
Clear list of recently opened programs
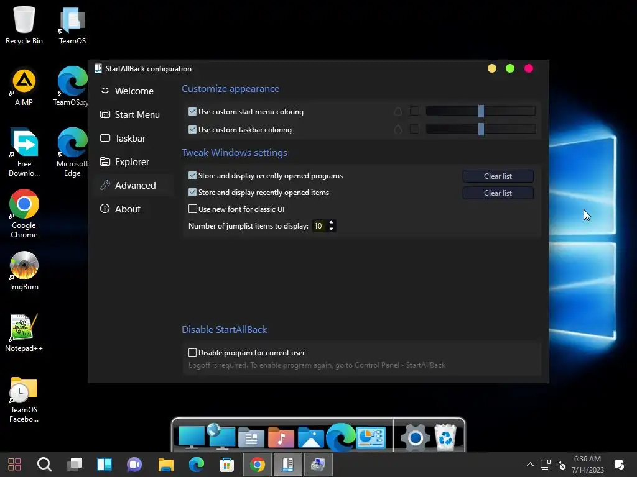coord(498,176)
